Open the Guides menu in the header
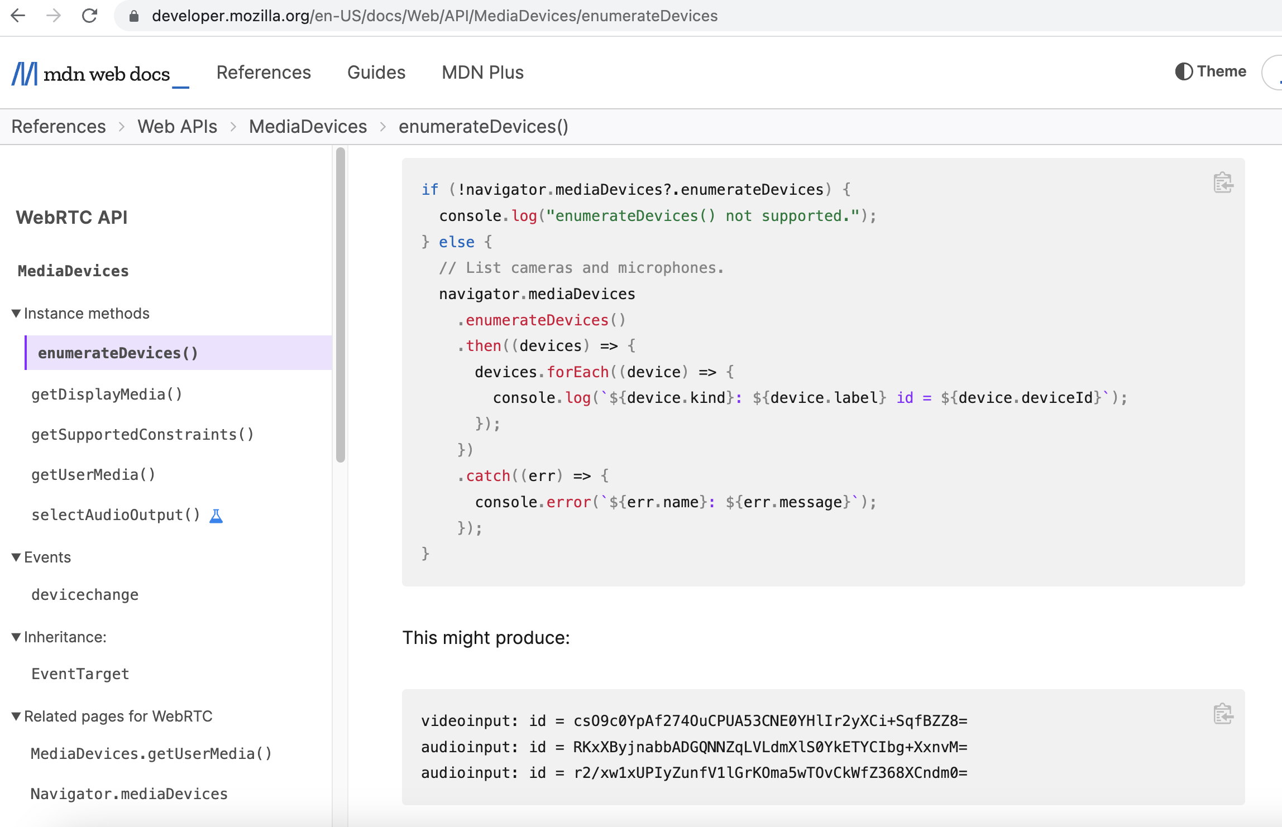1282x827 pixels. (x=376, y=73)
